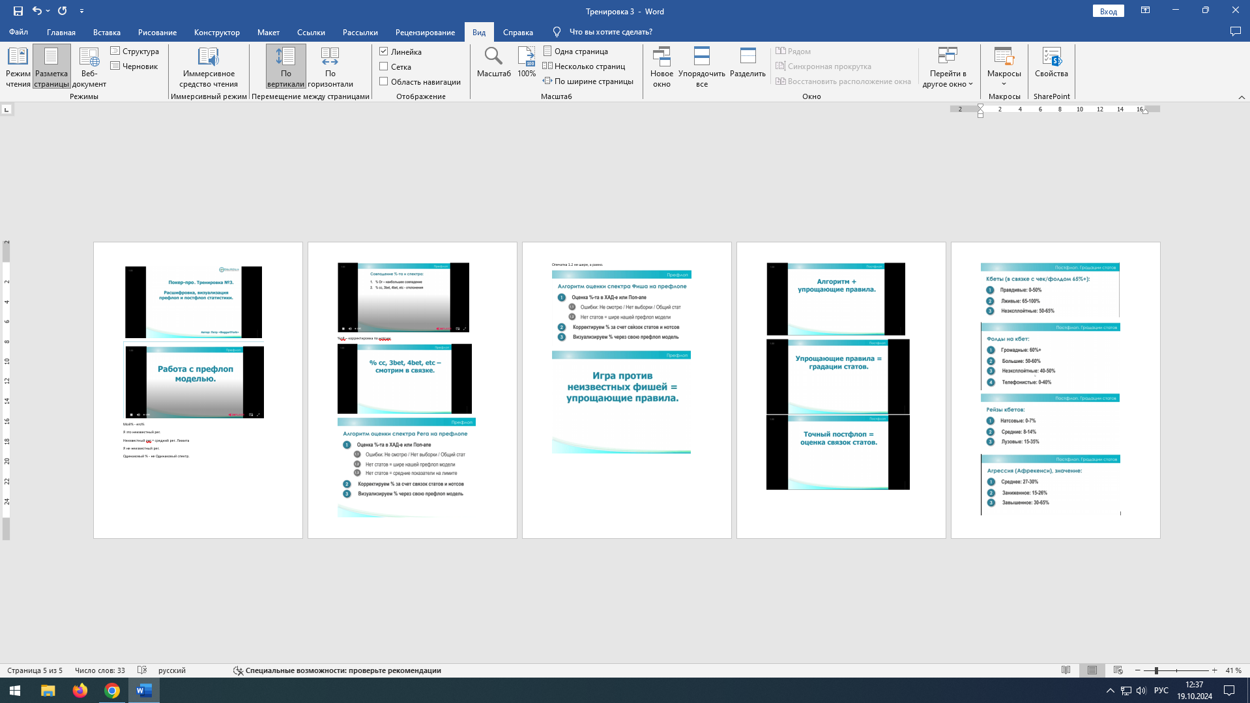Image resolution: width=1250 pixels, height=703 pixels.
Task: Click Read Mode status bar icon
Action: point(1066,670)
